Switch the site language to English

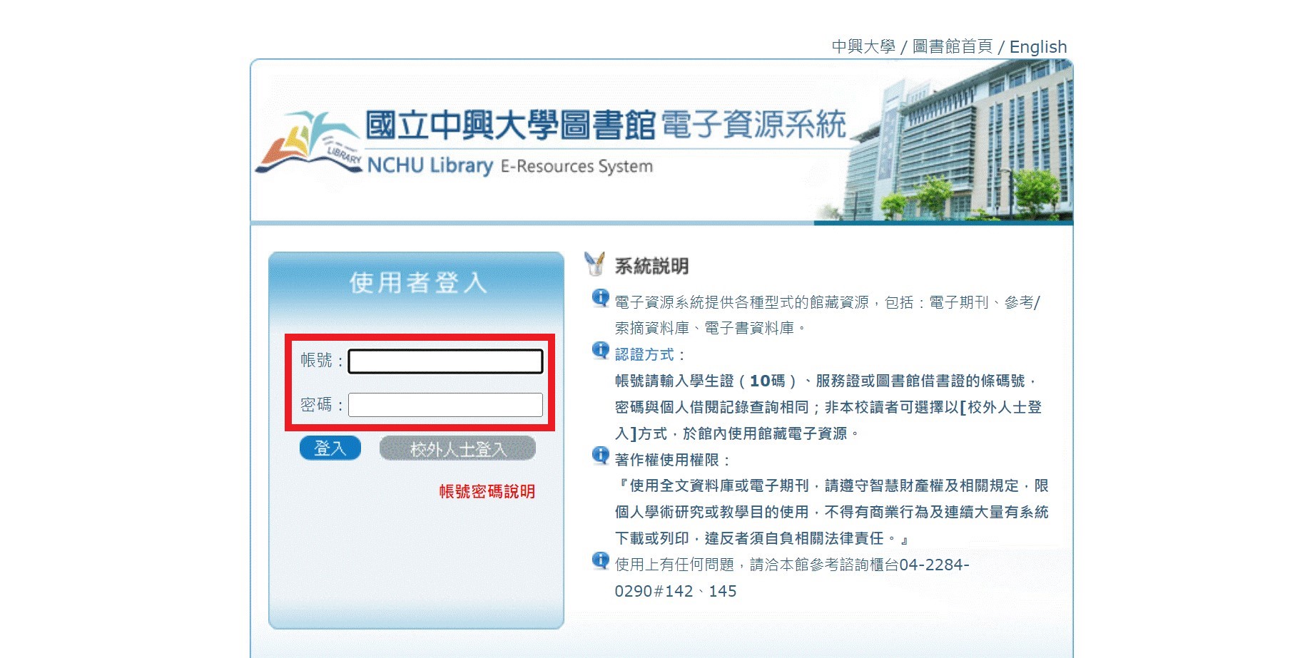point(1038,47)
